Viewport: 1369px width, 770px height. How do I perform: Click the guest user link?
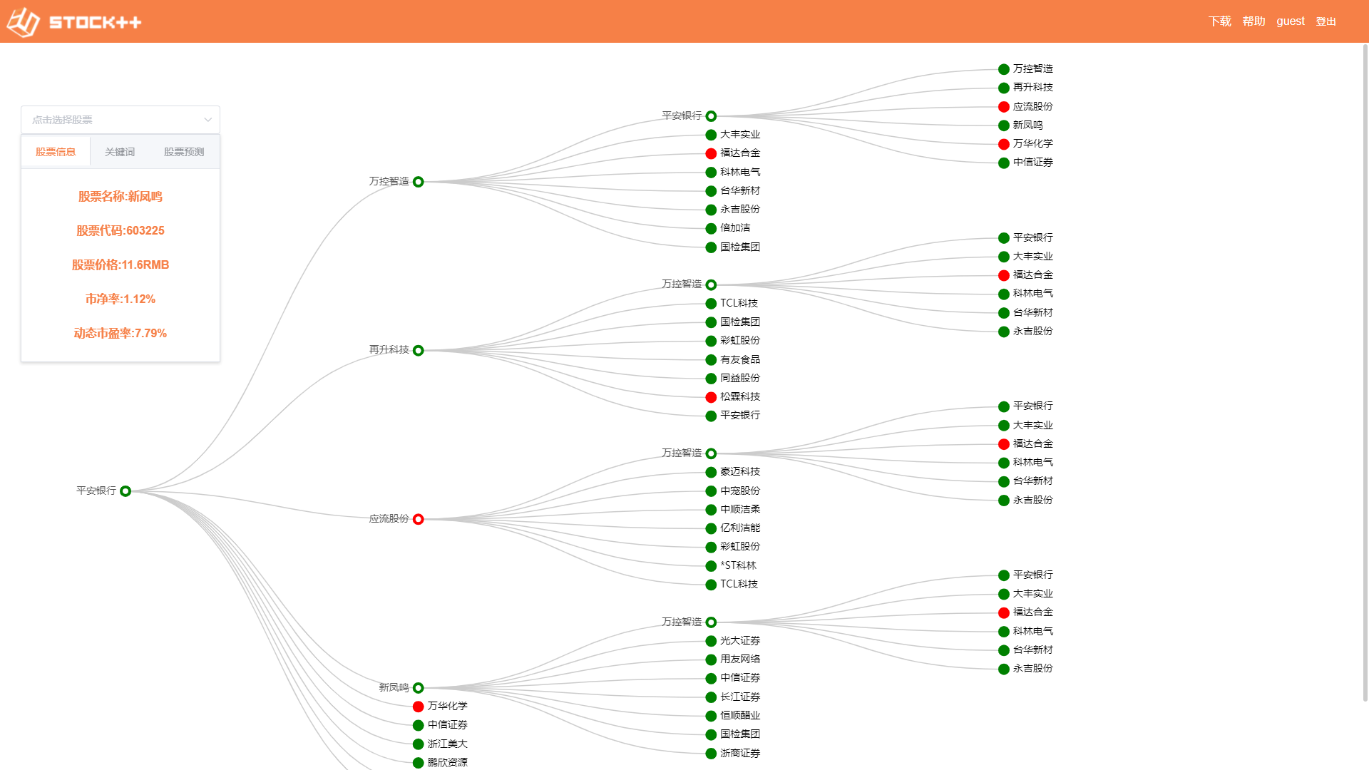tap(1291, 21)
